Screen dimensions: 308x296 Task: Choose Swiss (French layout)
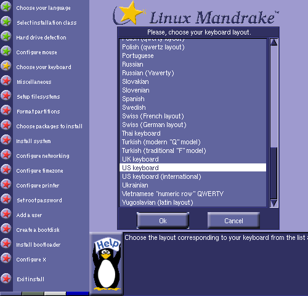(193, 117)
